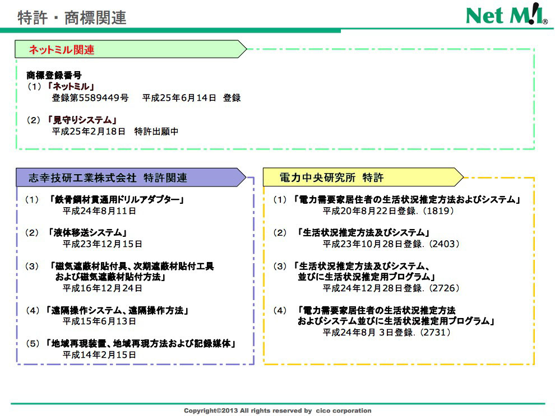Select the 電力中央研究所 特許 header
This screenshot has width=555, height=416.
pyautogui.click(x=363, y=177)
